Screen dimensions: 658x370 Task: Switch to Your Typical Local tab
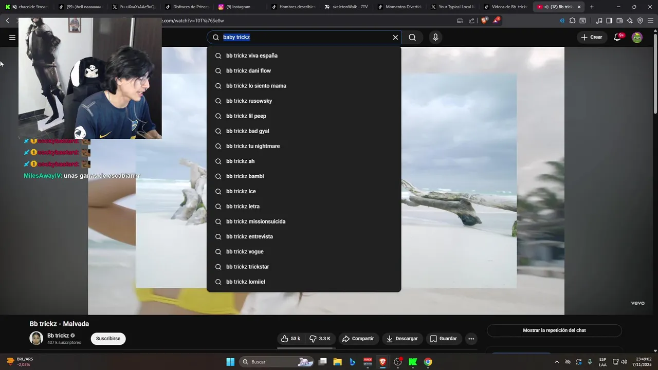pos(452,7)
